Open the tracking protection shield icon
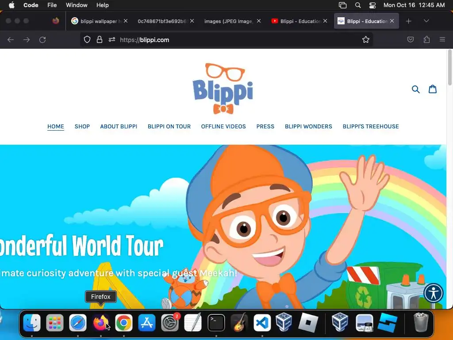Viewport: 453px width, 340px height. pyautogui.click(x=87, y=40)
